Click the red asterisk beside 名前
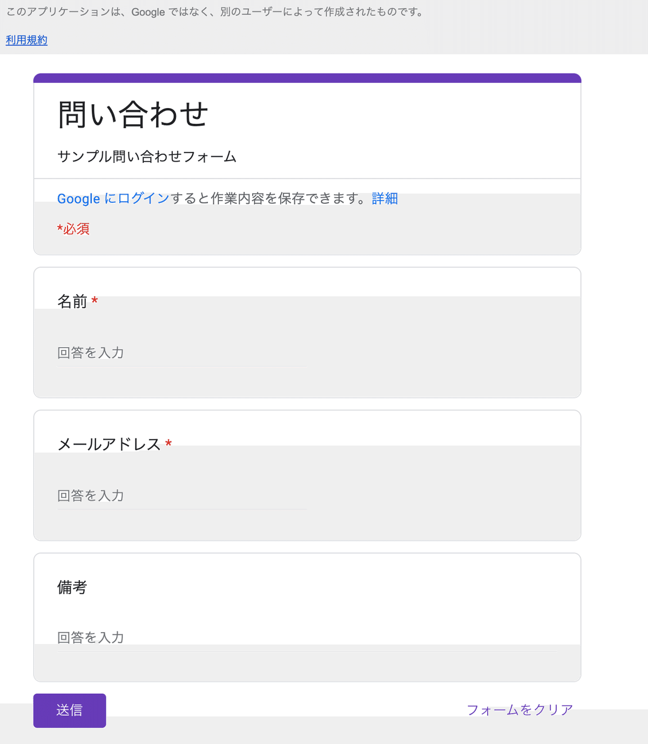 point(94,300)
